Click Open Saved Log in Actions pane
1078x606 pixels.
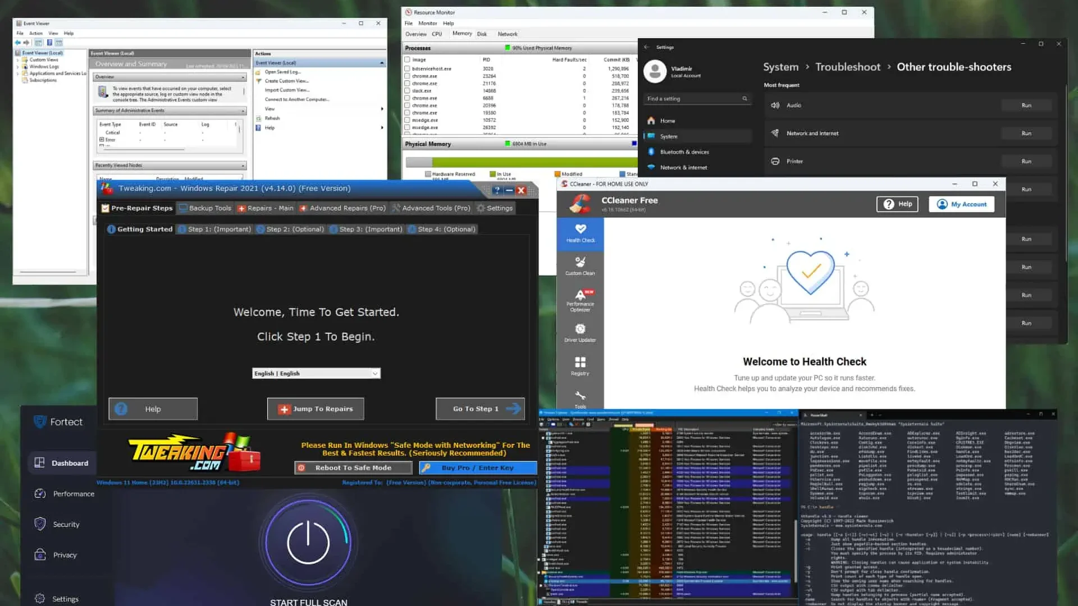coord(282,72)
